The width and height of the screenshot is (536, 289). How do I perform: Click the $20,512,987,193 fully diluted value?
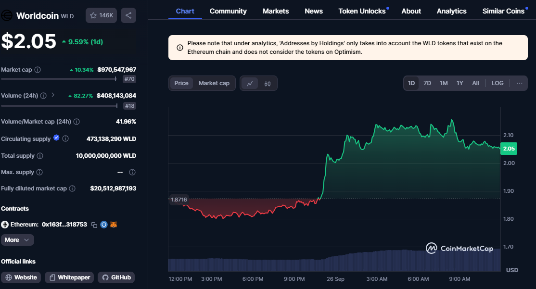(x=113, y=188)
